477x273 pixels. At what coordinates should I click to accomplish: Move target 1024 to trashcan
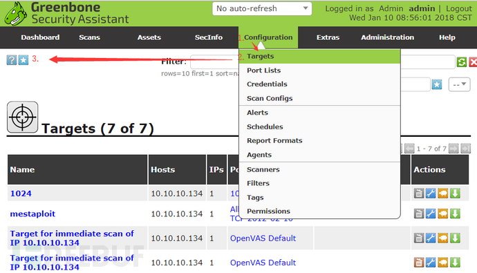[419, 193]
